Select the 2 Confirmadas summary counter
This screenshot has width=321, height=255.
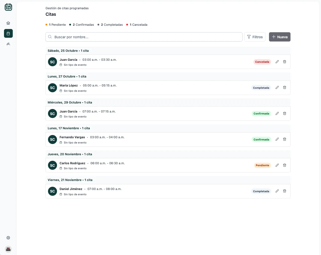coord(82,25)
